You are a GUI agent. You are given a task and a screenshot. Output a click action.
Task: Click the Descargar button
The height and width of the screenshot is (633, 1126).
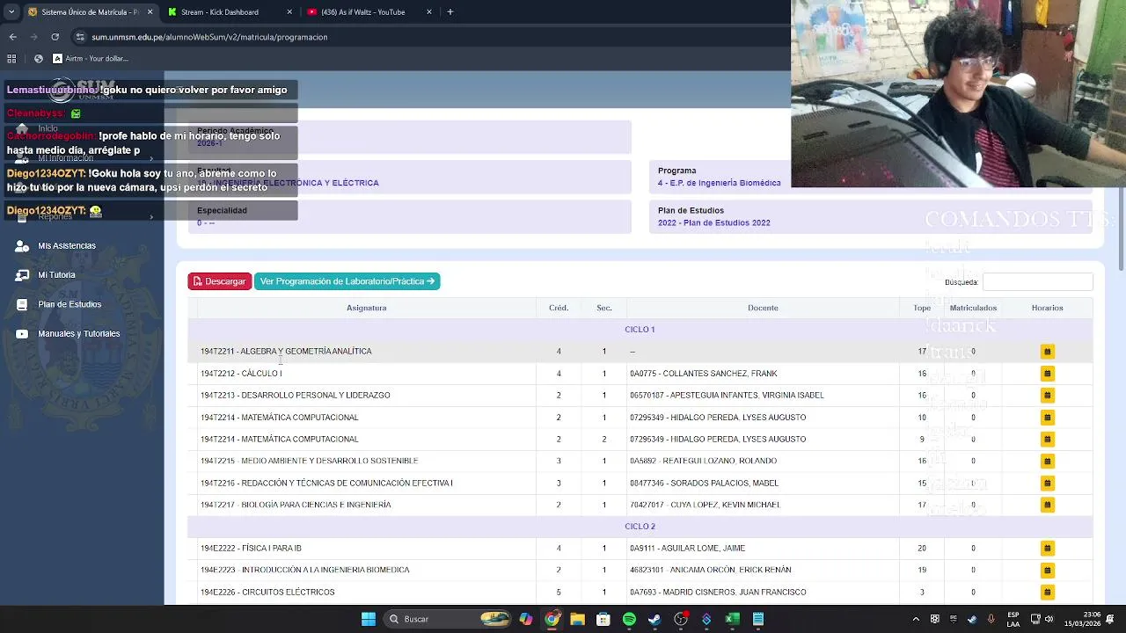(219, 281)
